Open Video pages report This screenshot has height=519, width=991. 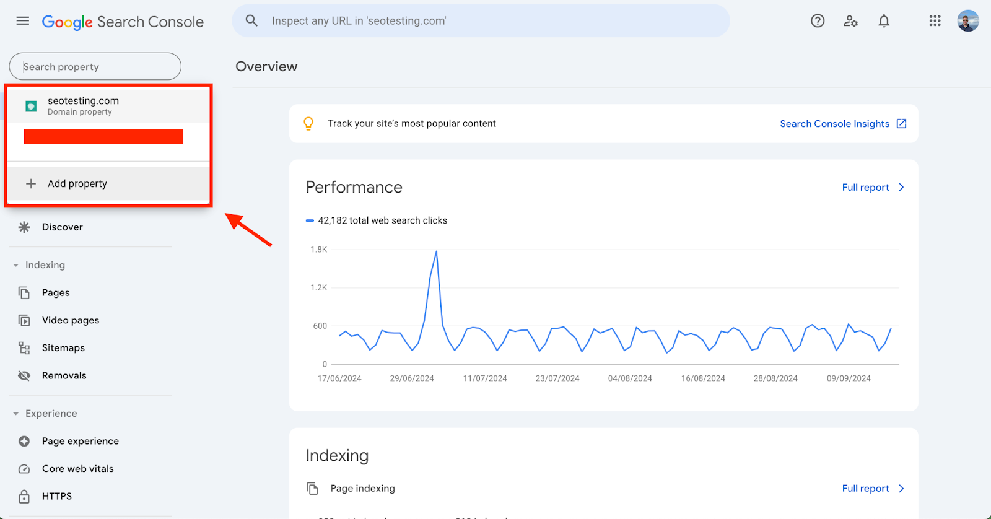click(x=71, y=320)
